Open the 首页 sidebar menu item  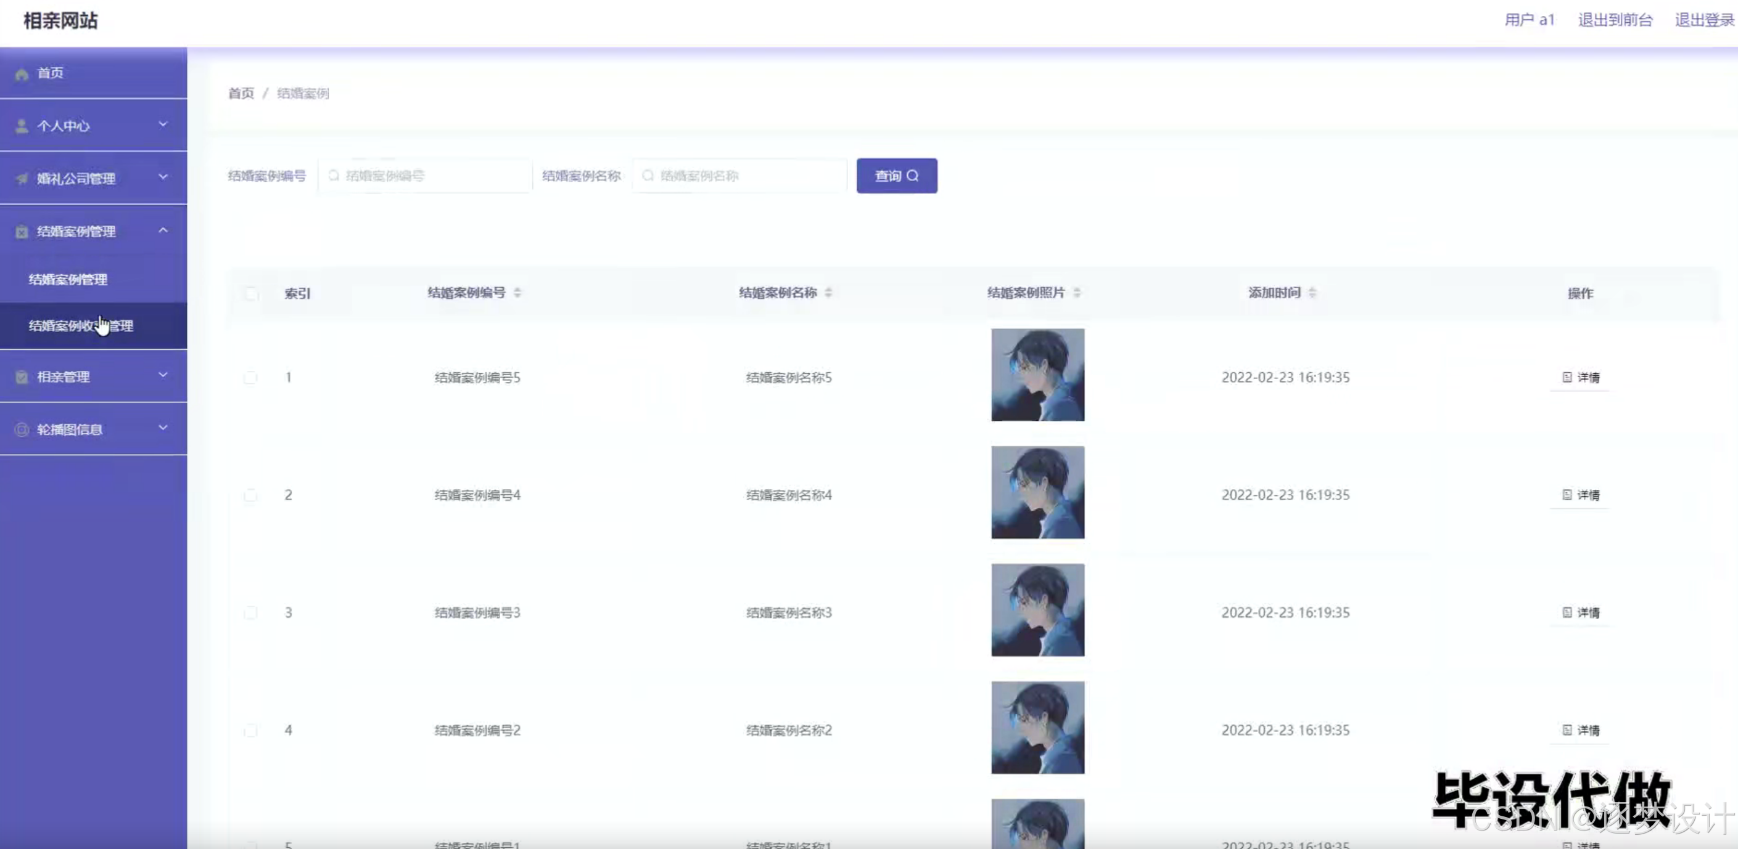click(x=93, y=73)
